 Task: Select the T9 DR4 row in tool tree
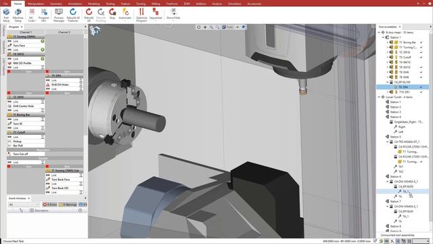[403, 87]
